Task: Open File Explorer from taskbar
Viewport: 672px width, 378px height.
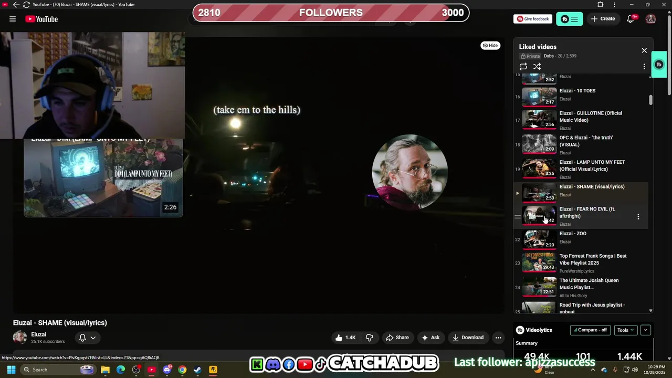Action: click(x=105, y=370)
